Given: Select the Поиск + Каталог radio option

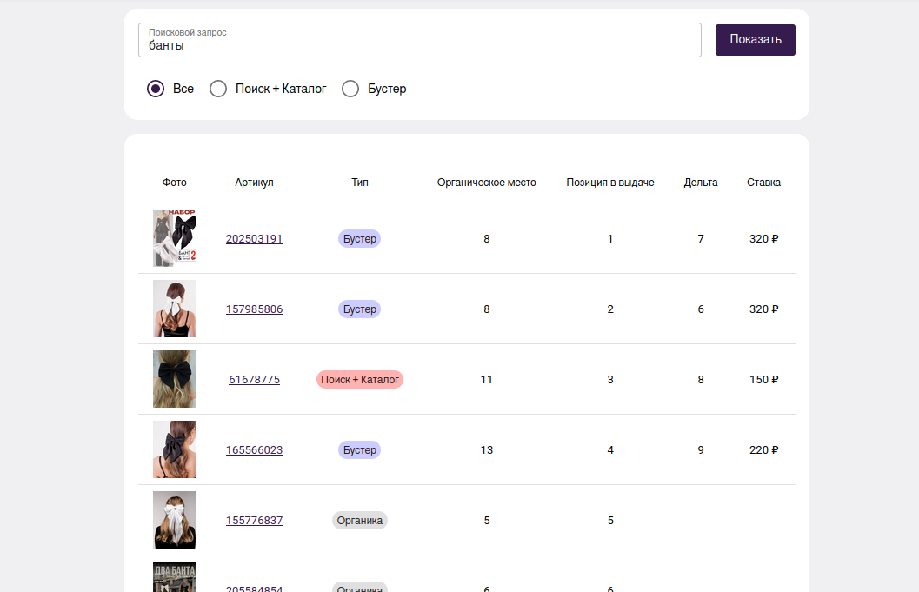Looking at the screenshot, I should click(x=218, y=89).
